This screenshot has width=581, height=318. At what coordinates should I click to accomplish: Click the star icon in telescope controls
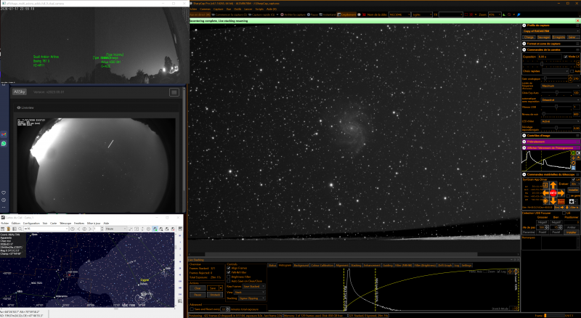(572, 202)
